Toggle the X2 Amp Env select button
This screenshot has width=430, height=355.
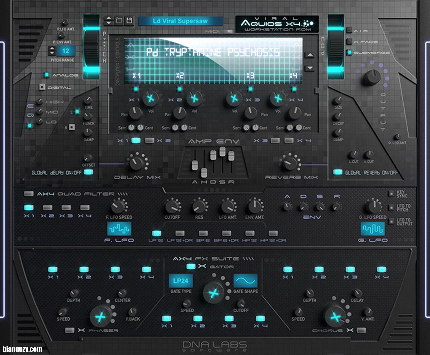point(150,140)
